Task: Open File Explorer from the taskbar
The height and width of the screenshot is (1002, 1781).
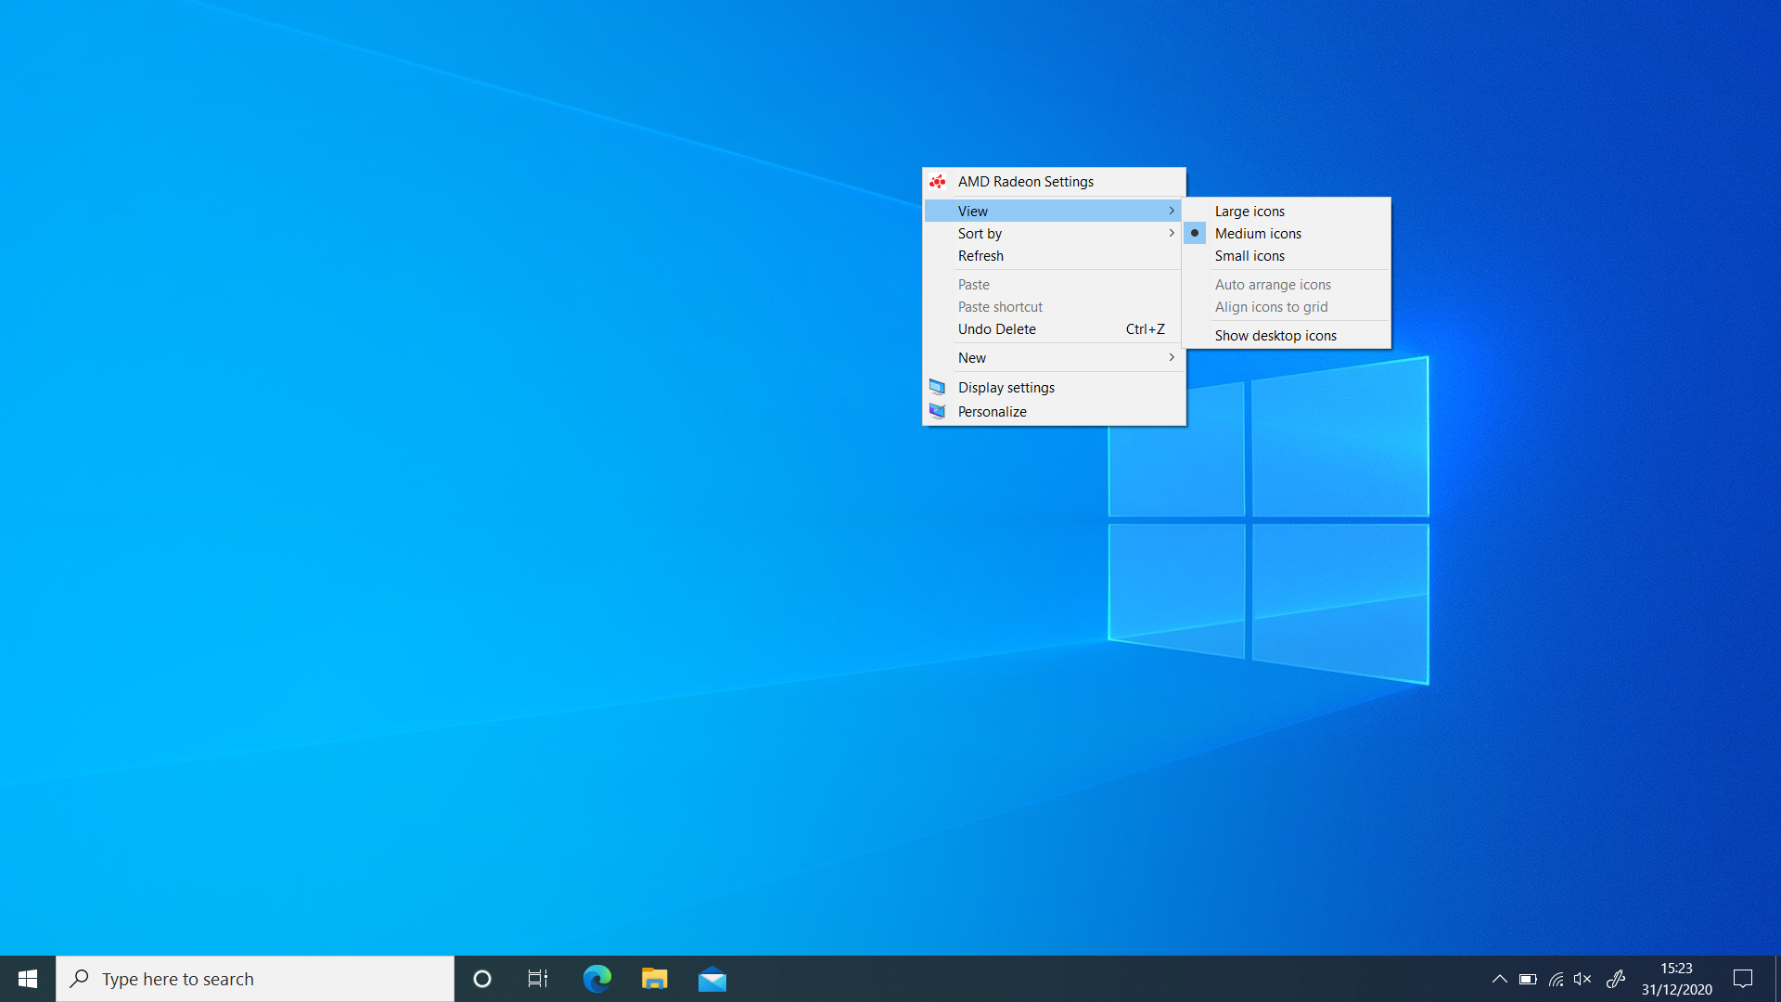Action: pos(654,979)
